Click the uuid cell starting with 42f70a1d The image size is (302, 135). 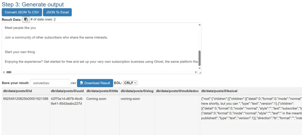click(x=67, y=101)
